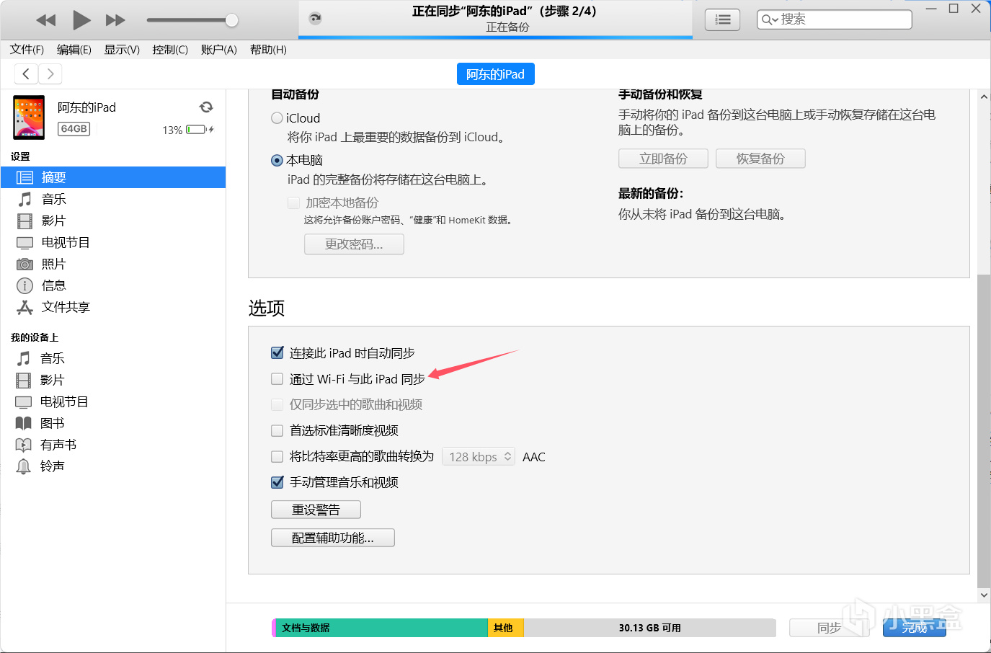This screenshot has width=991, height=653.
Task: Click the 电视节目 monitor icon under 我的设备上
Action: click(24, 402)
